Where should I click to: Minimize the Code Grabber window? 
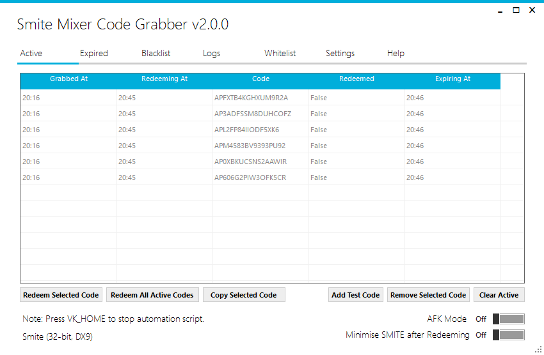coord(500,10)
